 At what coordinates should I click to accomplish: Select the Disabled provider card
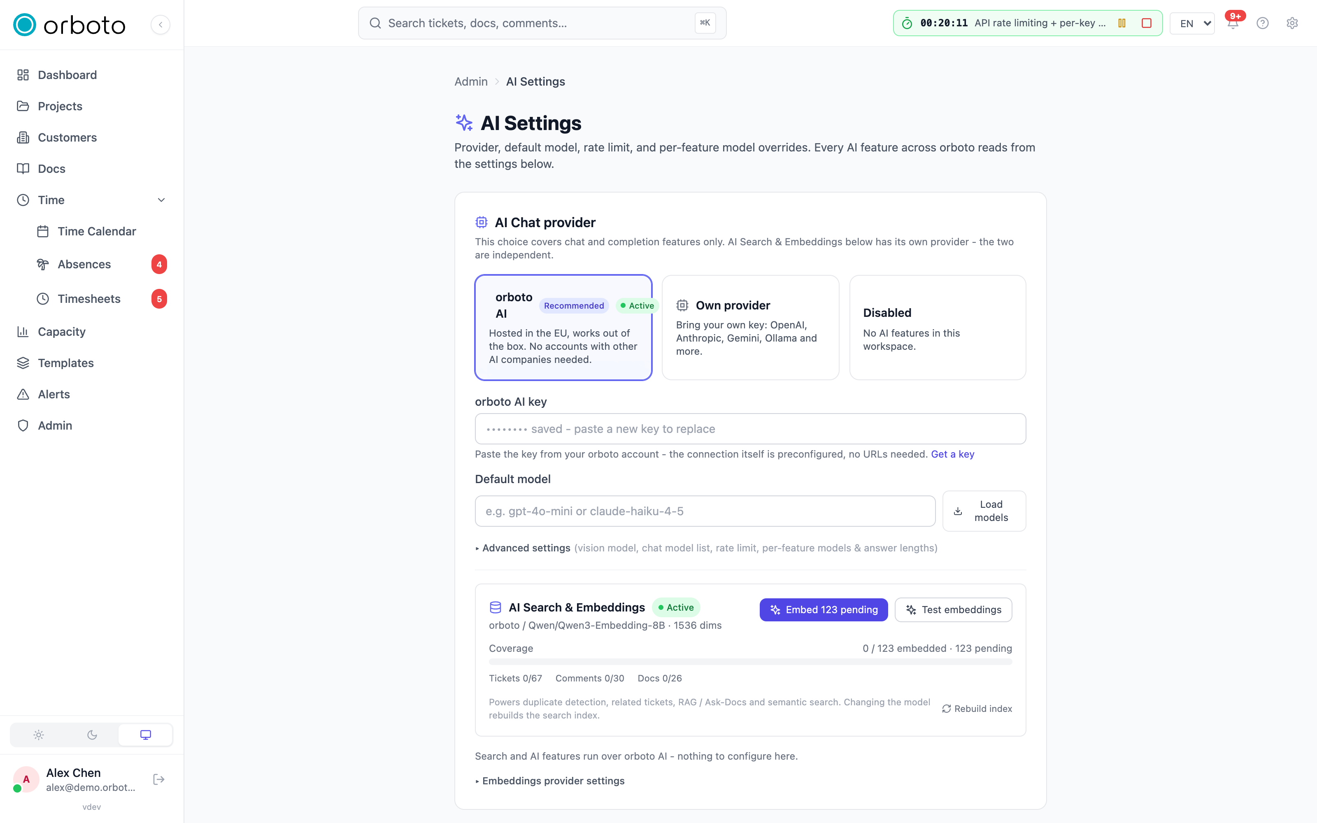(x=938, y=328)
